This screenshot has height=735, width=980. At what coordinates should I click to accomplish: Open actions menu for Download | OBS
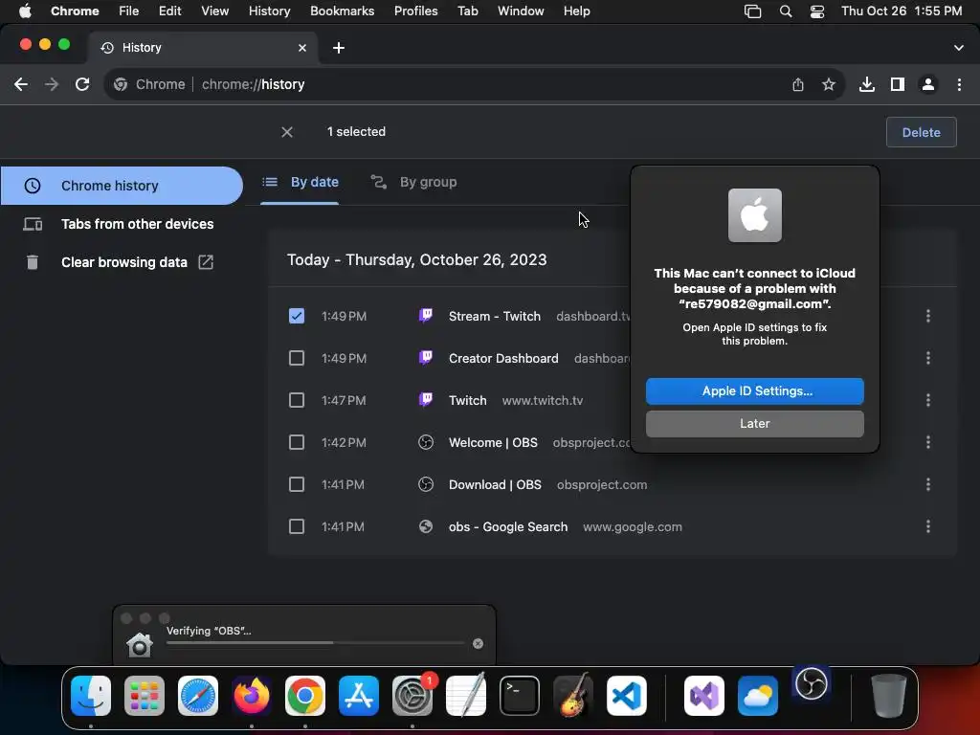pos(928,484)
